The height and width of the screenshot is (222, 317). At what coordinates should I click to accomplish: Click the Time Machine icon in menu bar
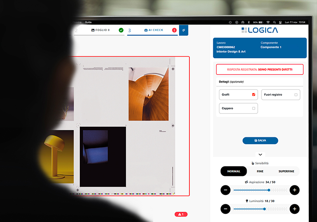pos(230,22)
